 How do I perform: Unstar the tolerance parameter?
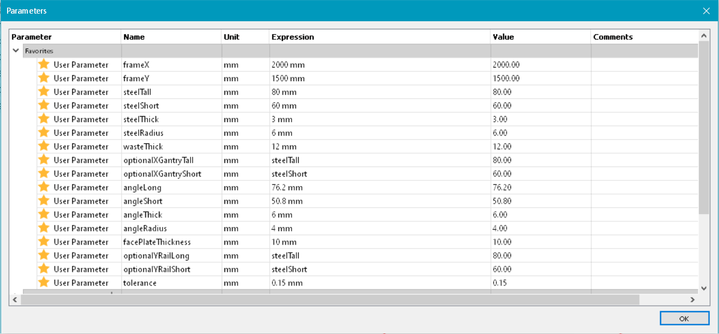pos(44,282)
